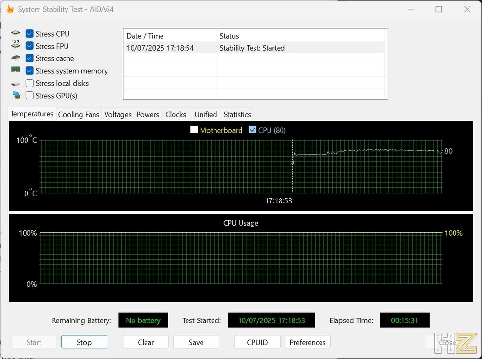Viewport: 482px width, 359px height.
Task: Hide CPU (80) temperature line
Action: pos(253,130)
